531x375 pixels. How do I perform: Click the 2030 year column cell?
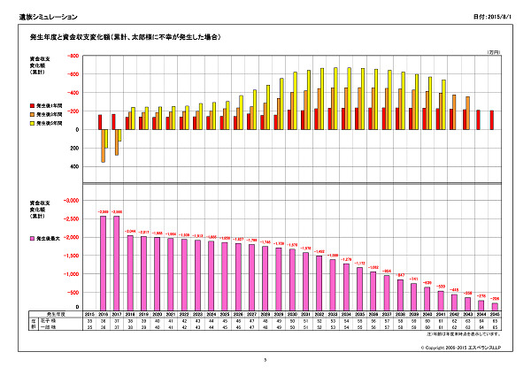293,314
